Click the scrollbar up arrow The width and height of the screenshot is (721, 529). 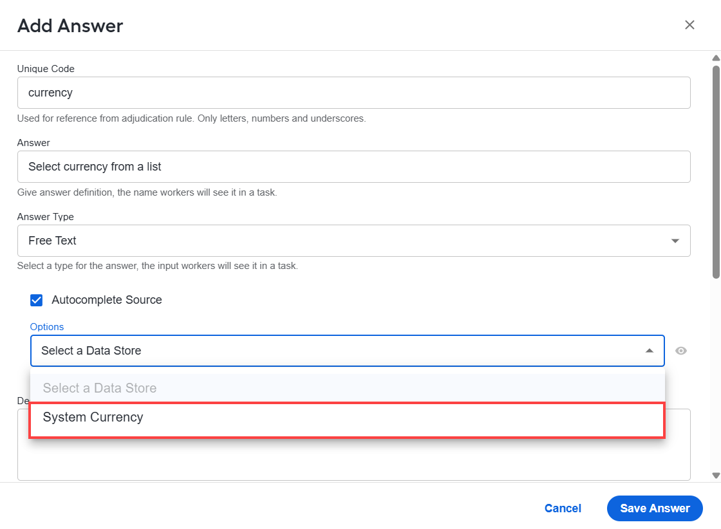(716, 58)
